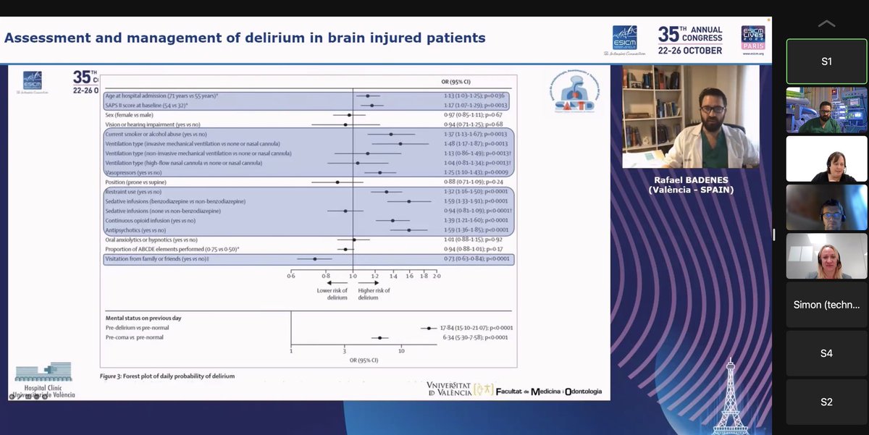
Task: Collapse the participant strip with the up chevron
Action: [826, 23]
